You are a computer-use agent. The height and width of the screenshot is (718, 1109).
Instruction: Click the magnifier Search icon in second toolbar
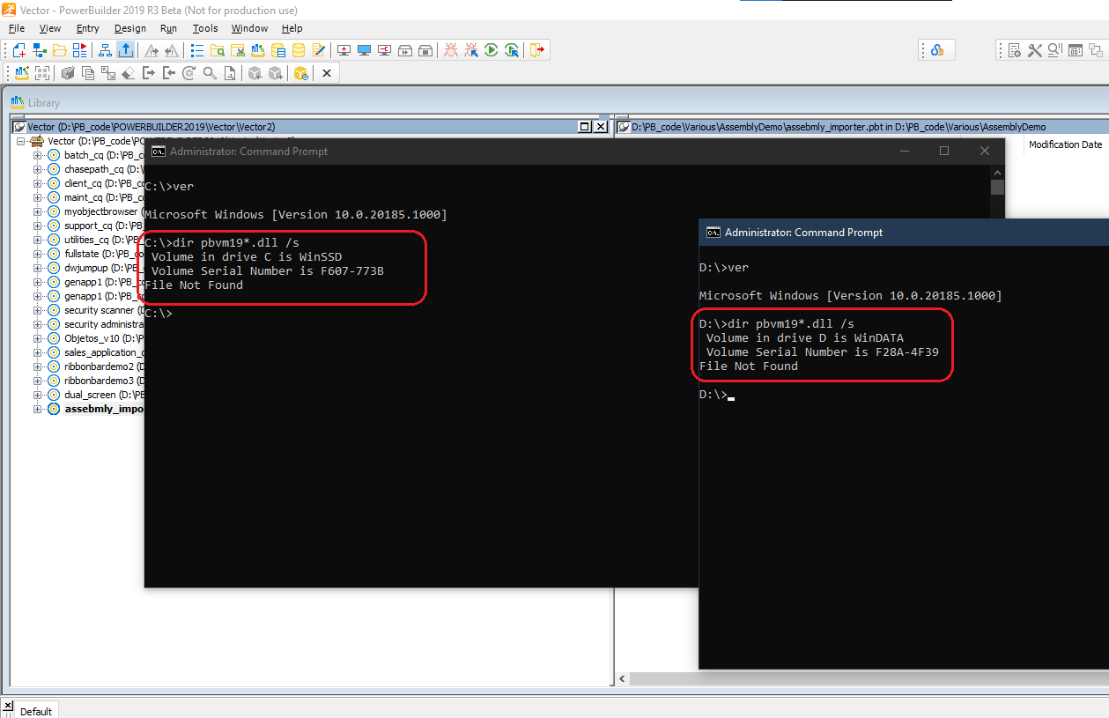click(210, 73)
